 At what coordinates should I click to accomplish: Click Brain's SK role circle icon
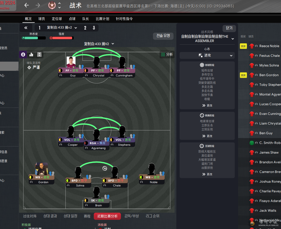(86, 200)
